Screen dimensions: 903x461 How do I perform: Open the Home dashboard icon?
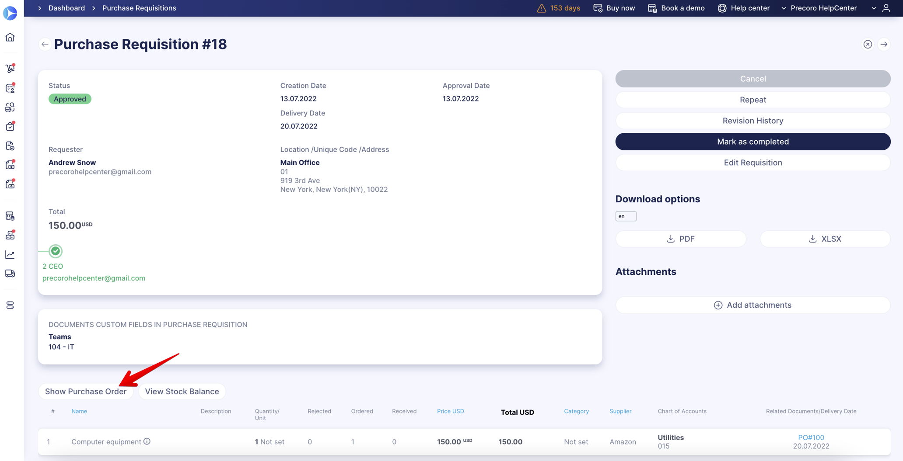point(10,37)
